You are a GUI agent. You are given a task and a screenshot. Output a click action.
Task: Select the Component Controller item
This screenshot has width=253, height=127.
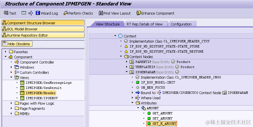point(37,62)
